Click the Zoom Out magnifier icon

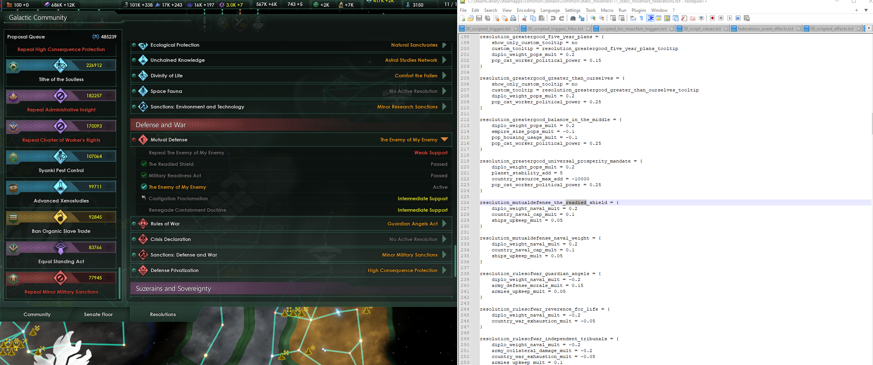[x=602, y=18]
